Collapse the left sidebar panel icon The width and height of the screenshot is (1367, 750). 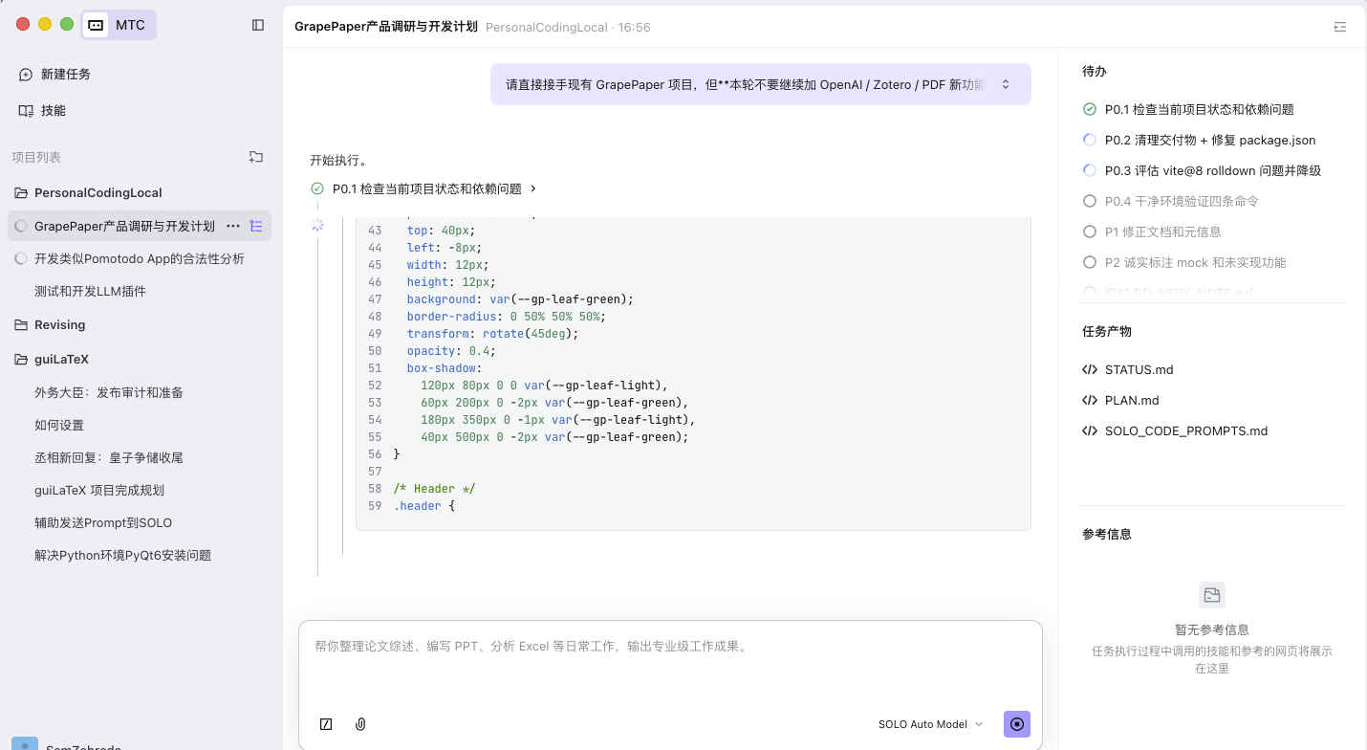(x=257, y=25)
